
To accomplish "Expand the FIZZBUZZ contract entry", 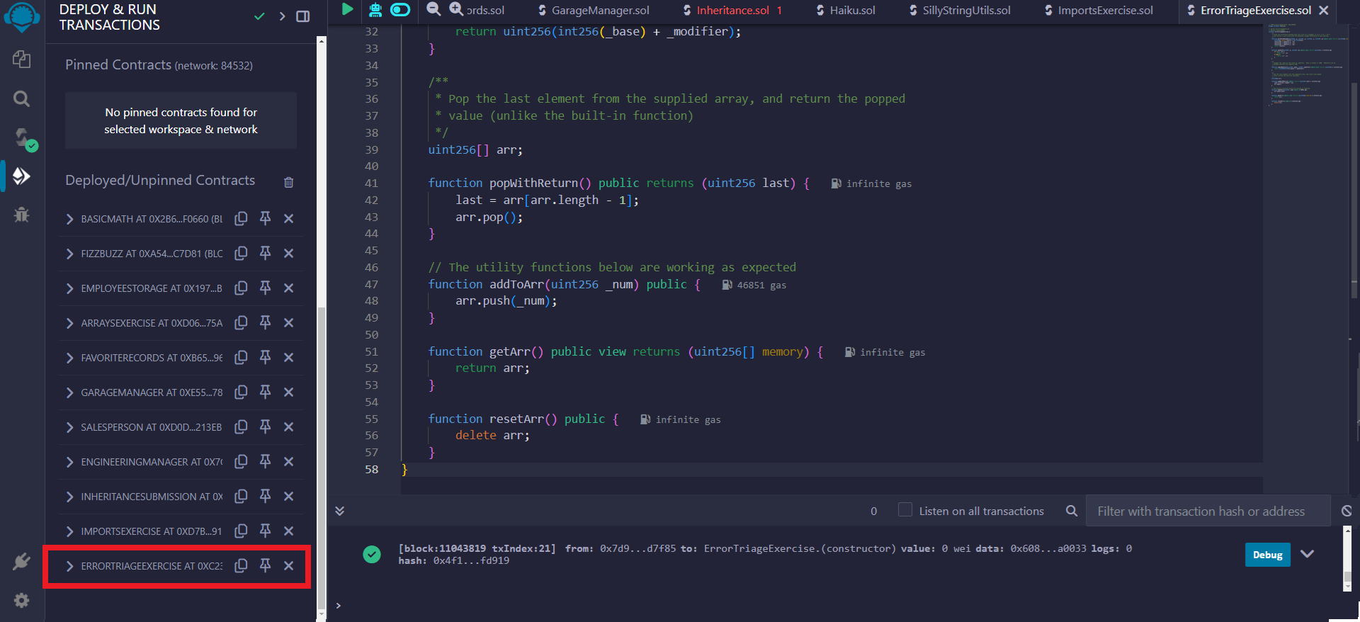I will click(69, 254).
